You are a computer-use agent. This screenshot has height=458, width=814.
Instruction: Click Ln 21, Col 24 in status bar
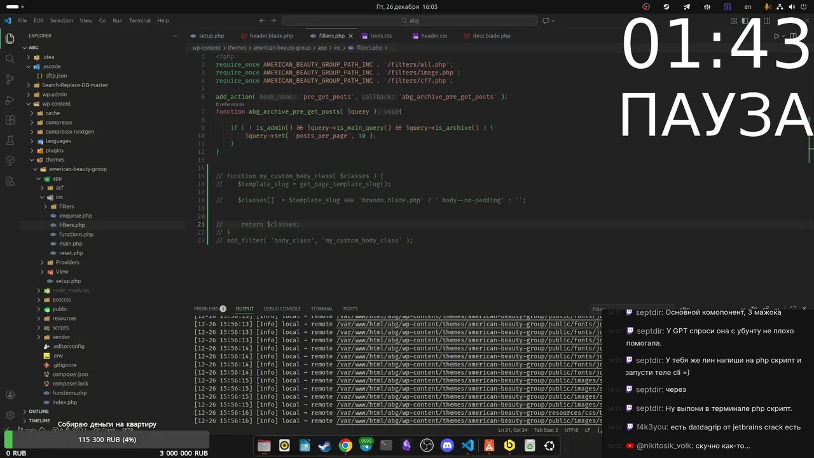[514, 430]
